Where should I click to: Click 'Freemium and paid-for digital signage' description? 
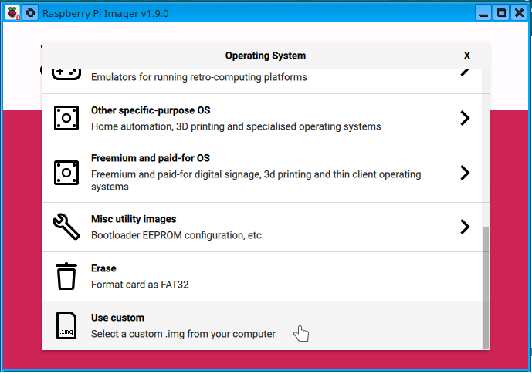(x=256, y=180)
